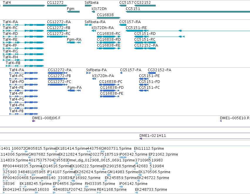
Task: Select protein l(3)72Dh-PA
Action: tap(94, 79)
